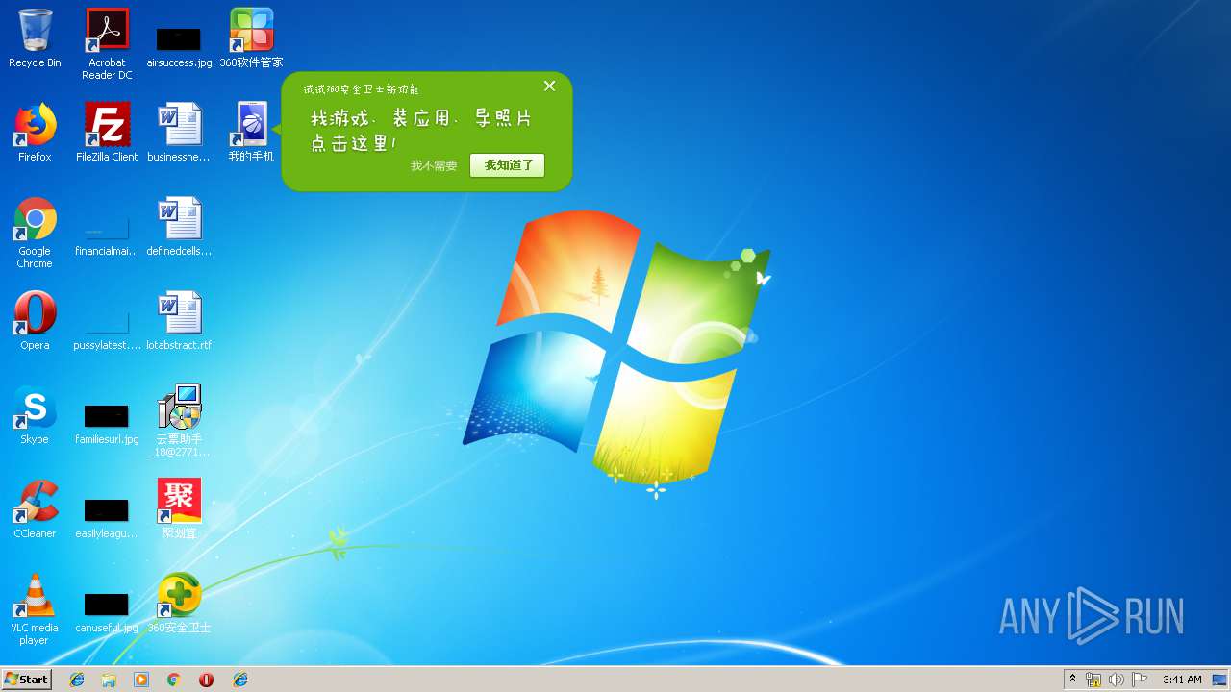The image size is (1231, 692).
Task: Launch Windows Media Player from taskbar
Action: (141, 680)
